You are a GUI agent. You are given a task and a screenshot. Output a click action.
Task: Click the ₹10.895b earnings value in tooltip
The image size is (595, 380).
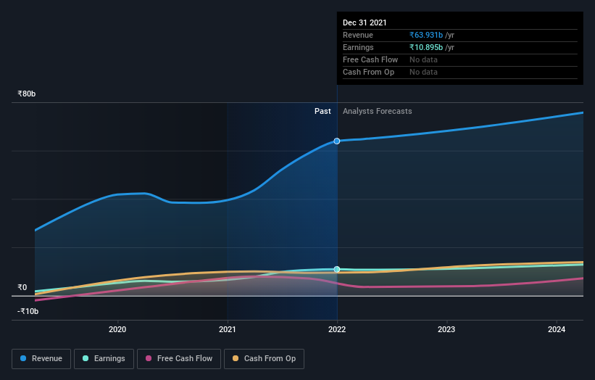[426, 47]
